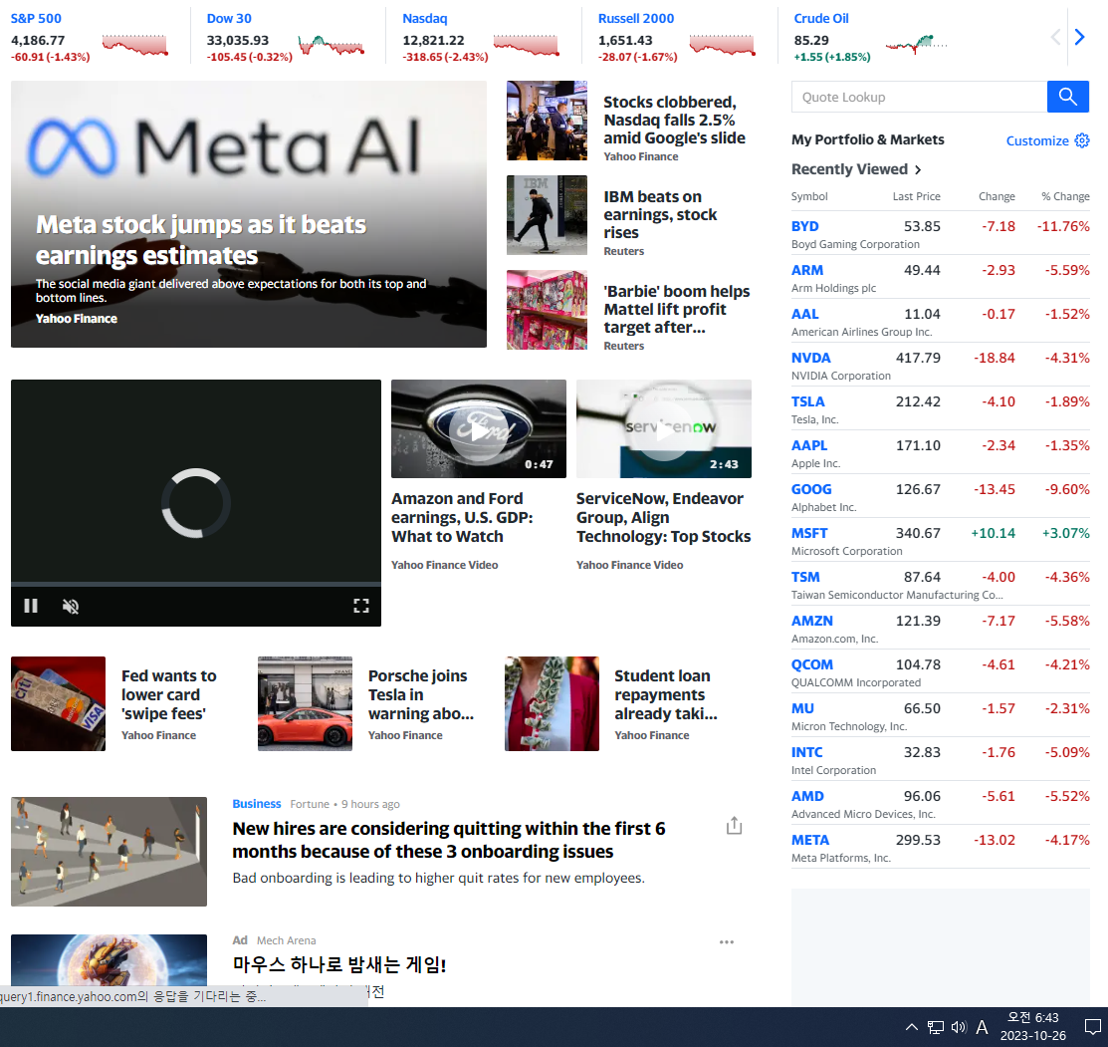Open the AMD ticker symbol
1108x1047 pixels.
(807, 796)
